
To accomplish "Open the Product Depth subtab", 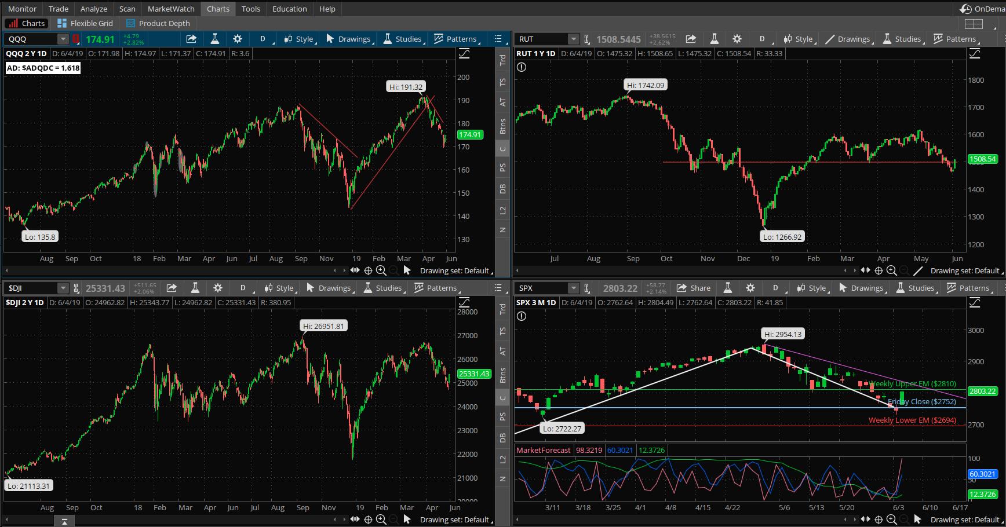I will tap(158, 23).
